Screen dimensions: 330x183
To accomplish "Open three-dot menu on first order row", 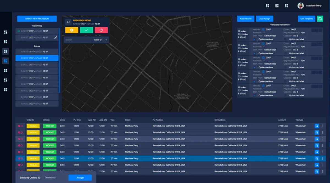I will (x=323, y=126).
